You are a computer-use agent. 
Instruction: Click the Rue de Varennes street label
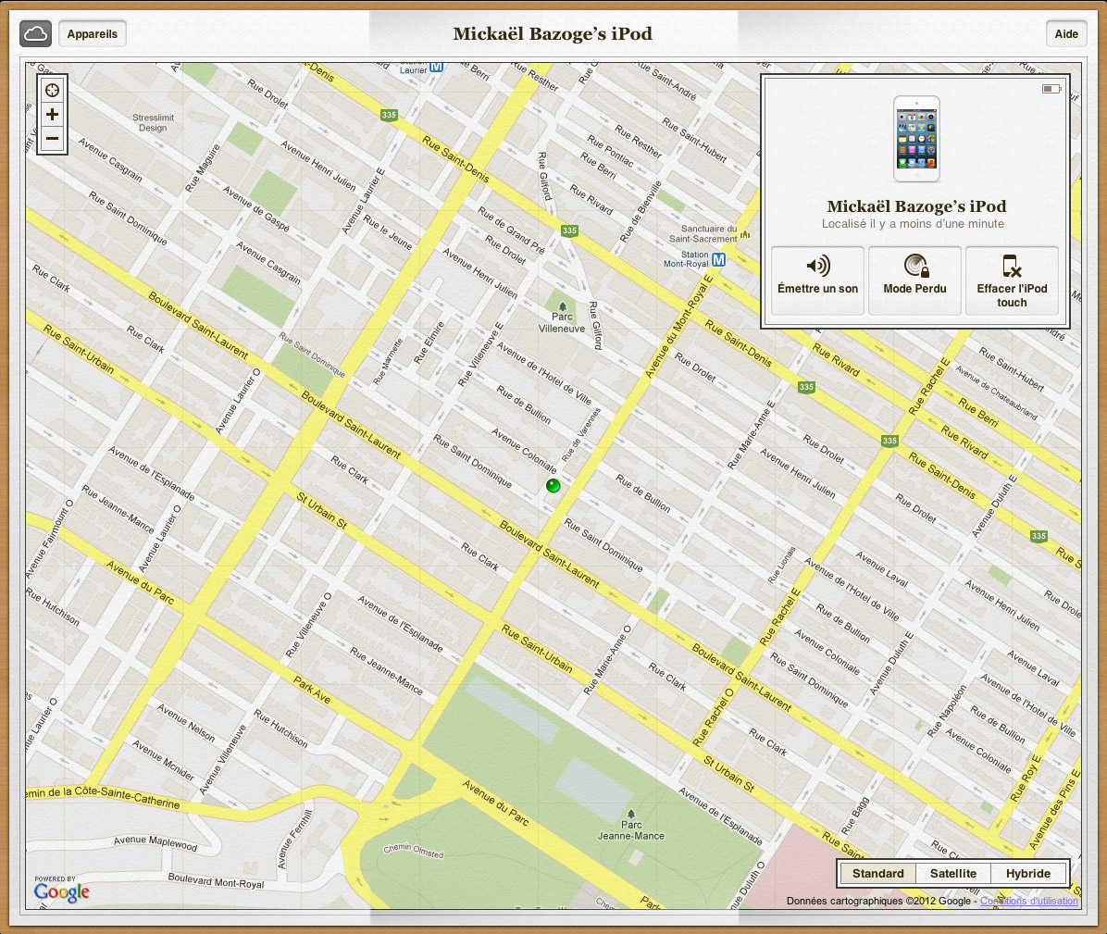[581, 434]
